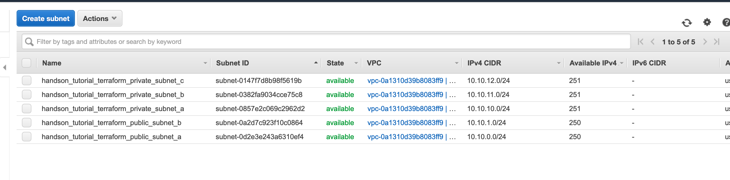Refresh the subnet list

pyautogui.click(x=687, y=23)
